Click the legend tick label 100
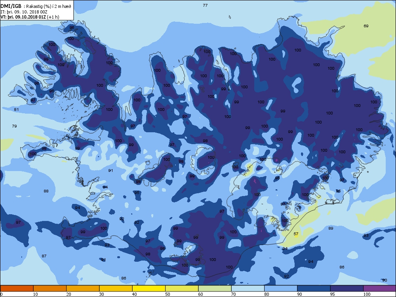The image size is (396, 297). tap(367, 294)
